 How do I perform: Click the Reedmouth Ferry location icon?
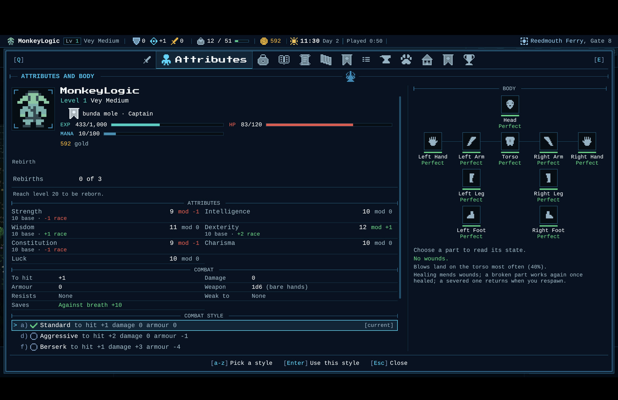[x=524, y=41]
